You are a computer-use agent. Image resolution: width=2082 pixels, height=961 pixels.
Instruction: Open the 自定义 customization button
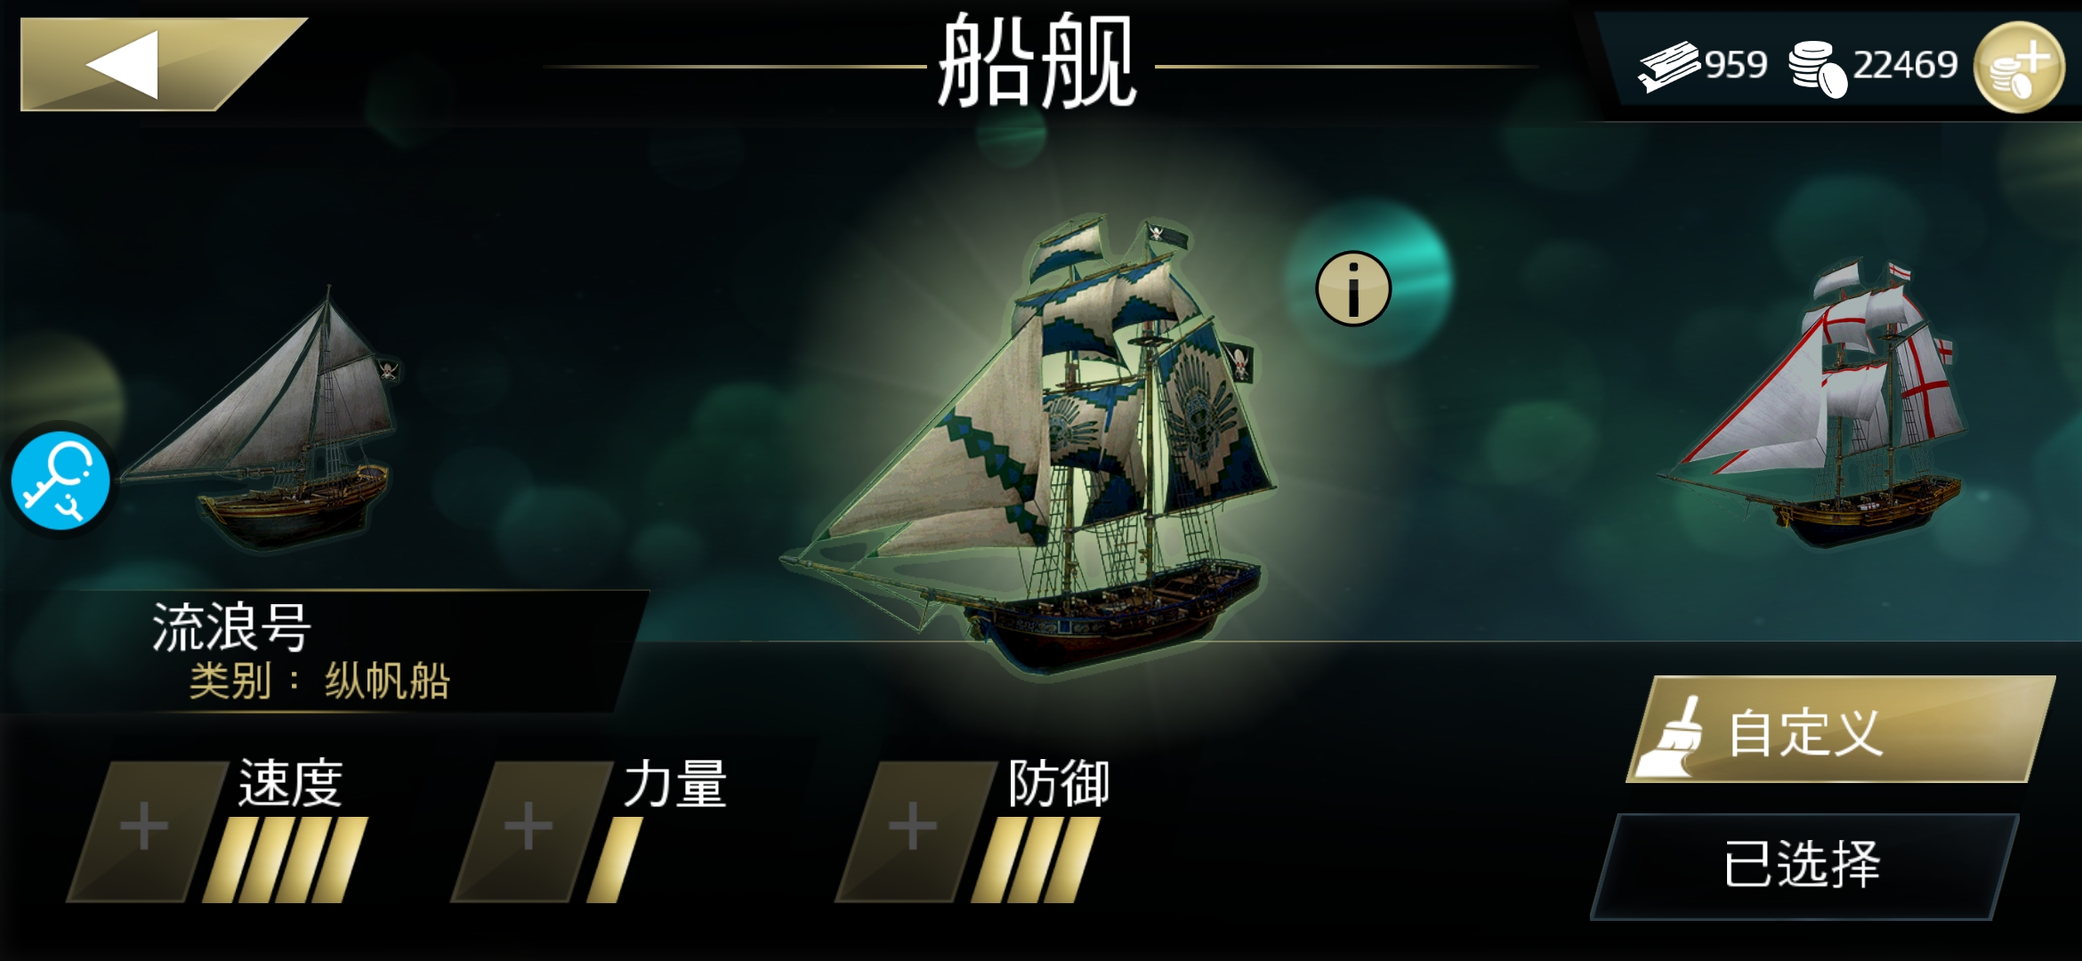point(1840,730)
